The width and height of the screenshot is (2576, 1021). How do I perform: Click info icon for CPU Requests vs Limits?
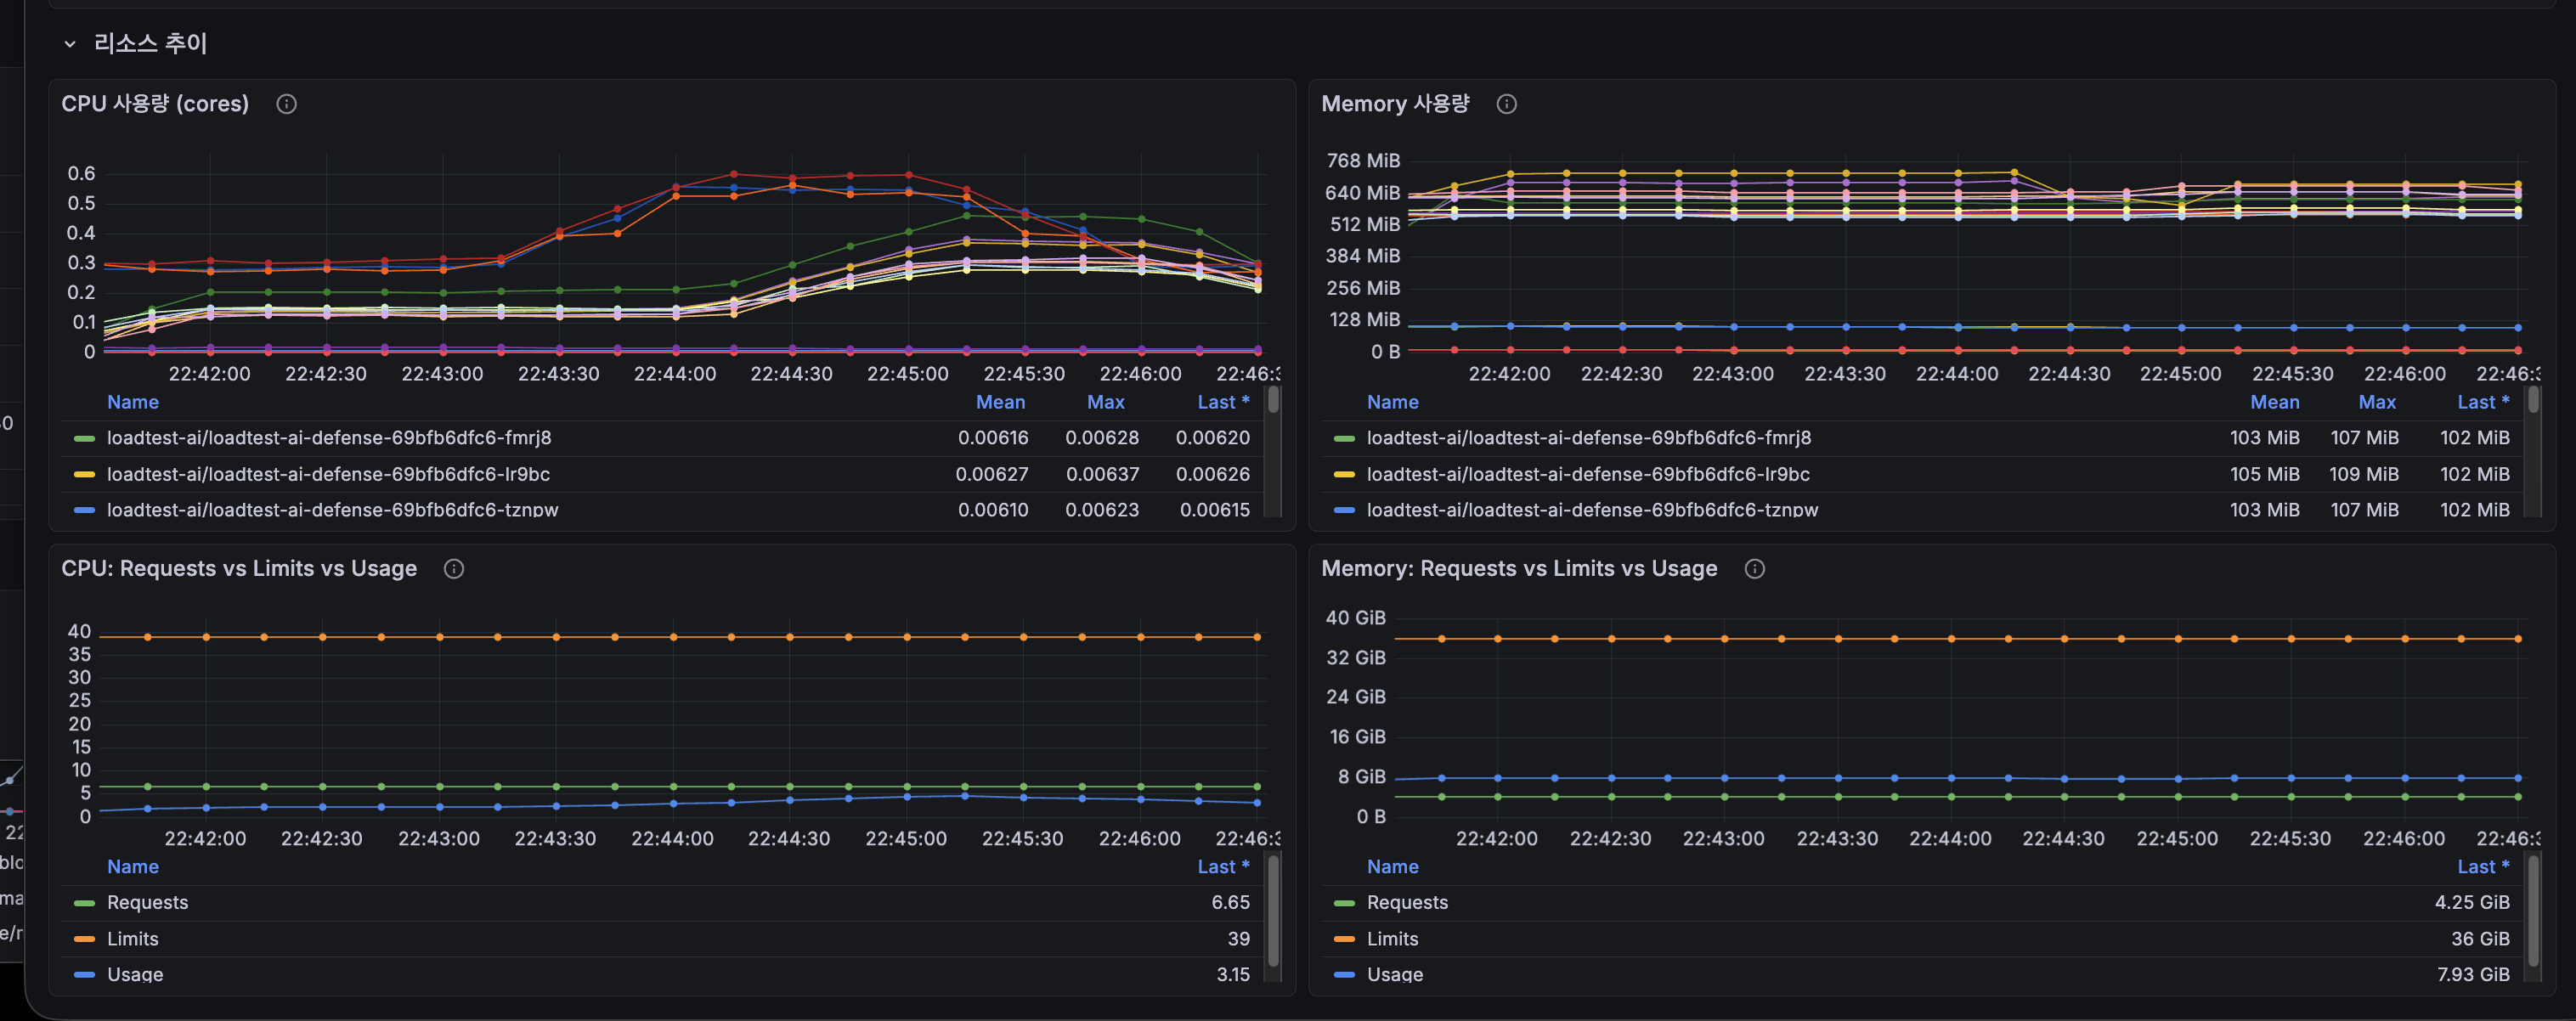pos(453,569)
